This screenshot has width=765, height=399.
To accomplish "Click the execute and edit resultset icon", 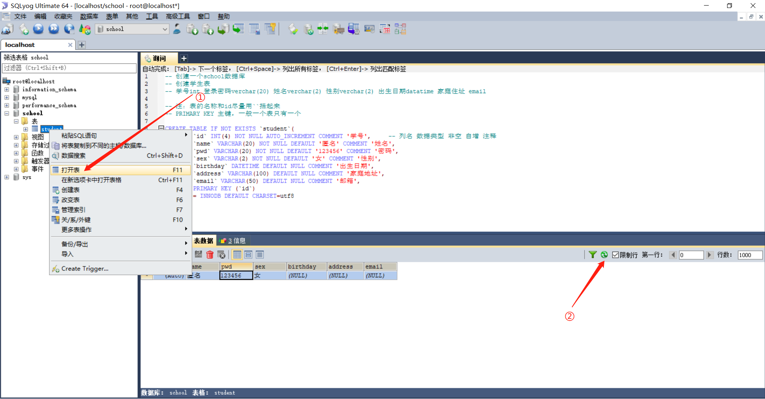I will click(69, 29).
